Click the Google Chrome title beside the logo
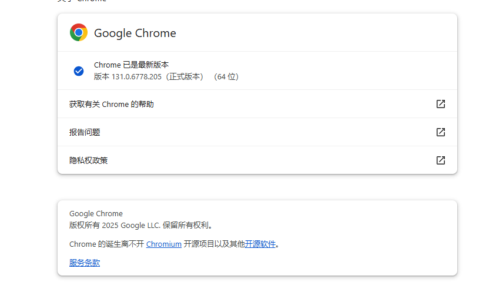 [x=135, y=33]
